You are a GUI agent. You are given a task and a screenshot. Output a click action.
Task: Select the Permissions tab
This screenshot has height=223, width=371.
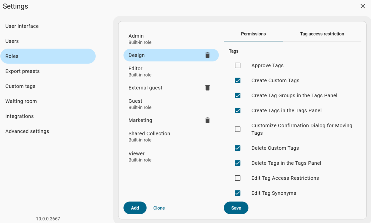tap(253, 34)
